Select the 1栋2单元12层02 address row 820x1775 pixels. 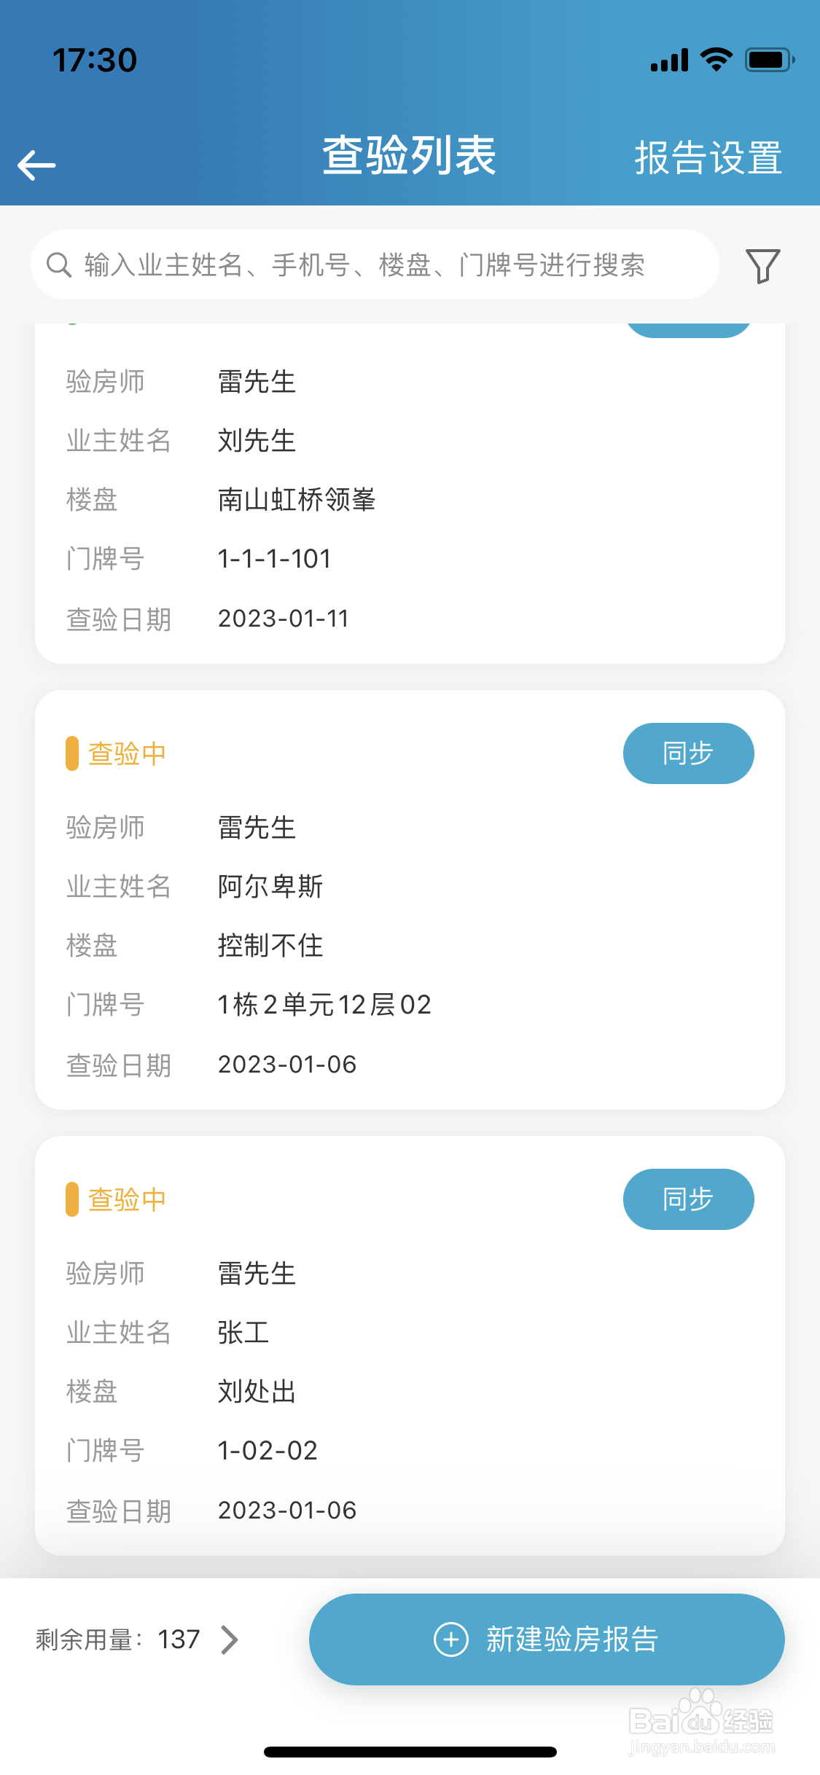click(x=324, y=1005)
